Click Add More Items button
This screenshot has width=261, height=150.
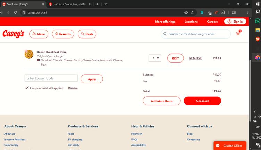[x=162, y=101]
